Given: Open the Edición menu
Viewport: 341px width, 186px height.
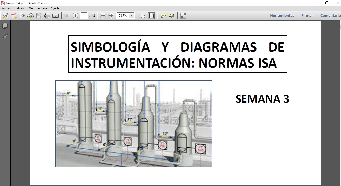Looking at the screenshot, I should [x=20, y=8].
